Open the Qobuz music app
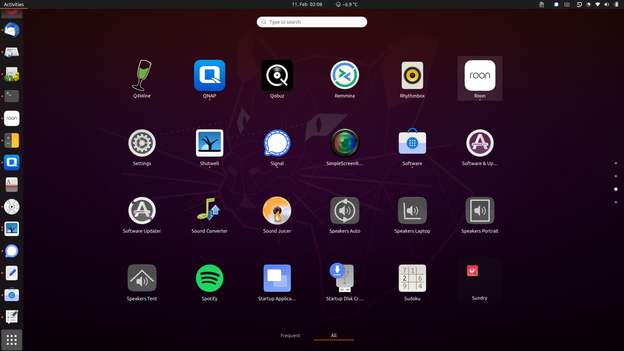The image size is (624, 351). pos(277,76)
